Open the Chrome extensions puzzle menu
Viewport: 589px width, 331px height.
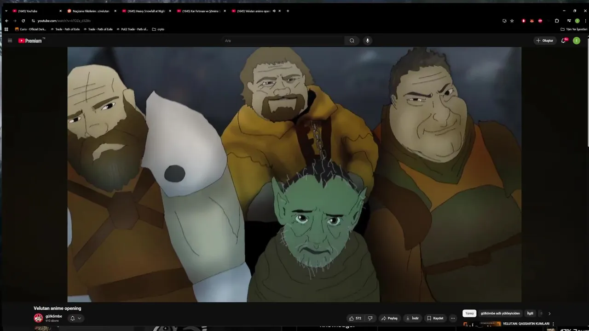point(557,21)
